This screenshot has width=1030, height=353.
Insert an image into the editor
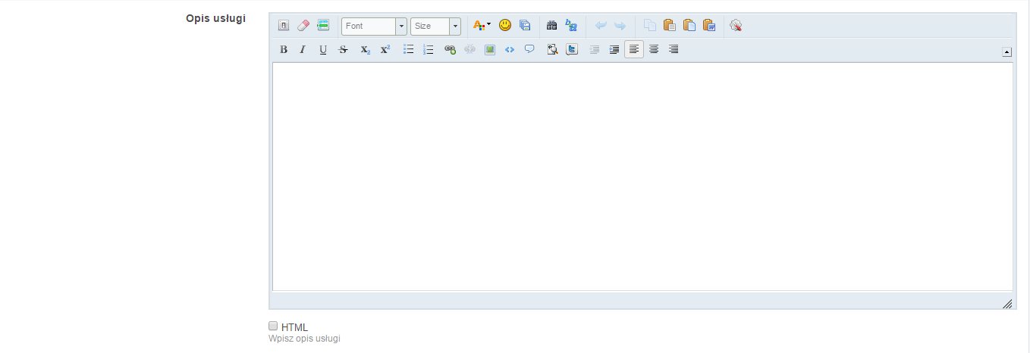[x=489, y=50]
